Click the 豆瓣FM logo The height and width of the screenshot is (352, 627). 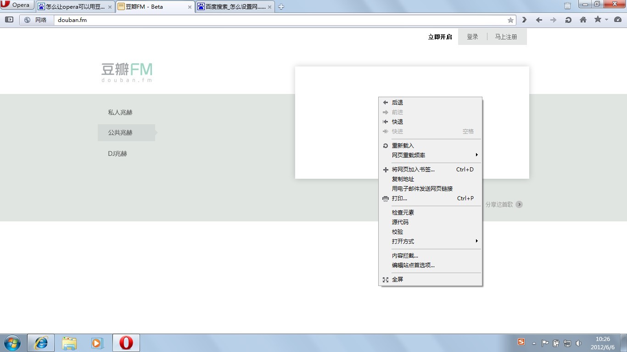[127, 72]
